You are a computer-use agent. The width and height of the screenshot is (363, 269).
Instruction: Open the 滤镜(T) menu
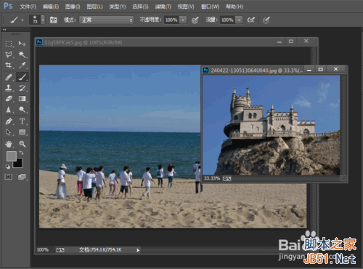163,7
